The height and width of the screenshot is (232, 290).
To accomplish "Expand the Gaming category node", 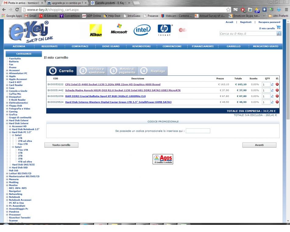I will coord(6,112).
